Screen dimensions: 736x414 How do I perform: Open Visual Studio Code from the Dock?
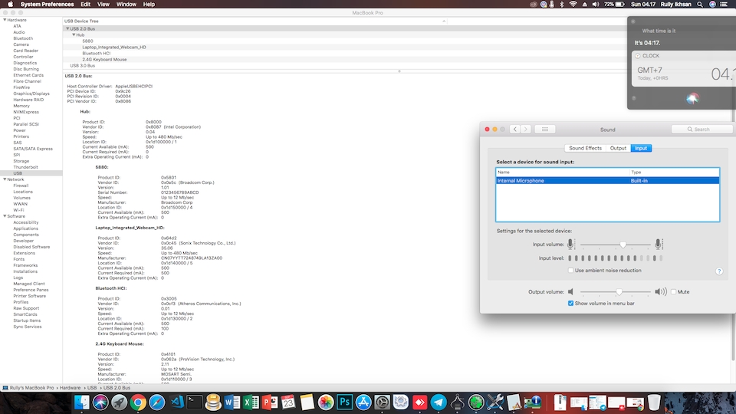click(177, 402)
